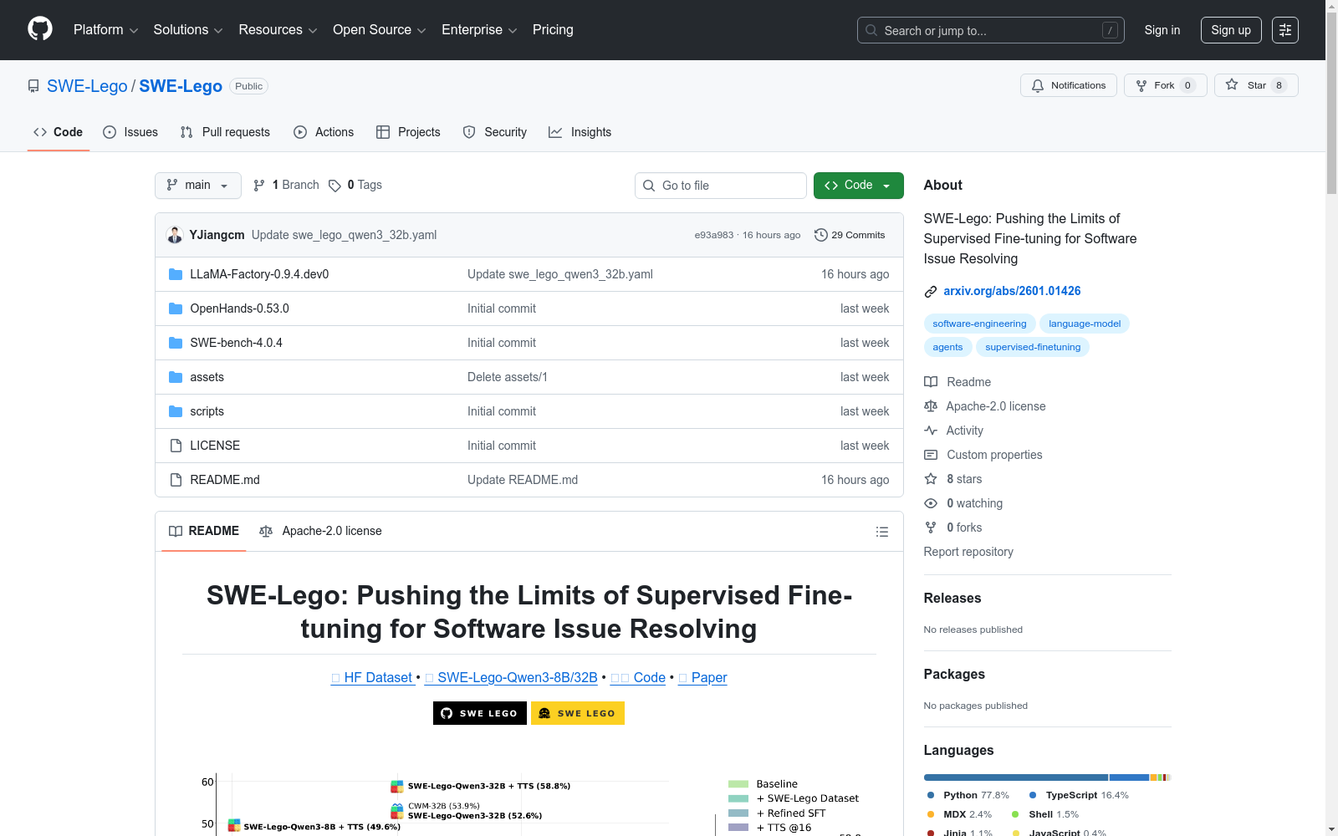
Task: Click the SWE-bench-4.0.4 folder icon
Action: tap(176, 343)
